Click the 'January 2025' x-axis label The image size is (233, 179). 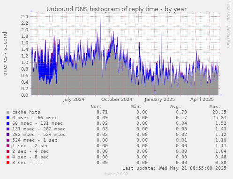[159, 100]
